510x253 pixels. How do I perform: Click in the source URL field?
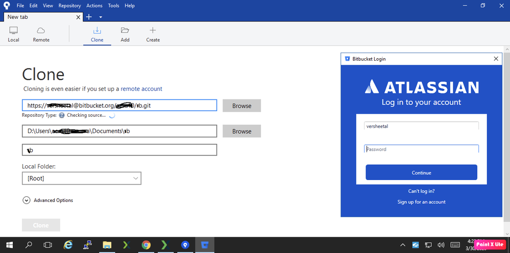tap(119, 105)
